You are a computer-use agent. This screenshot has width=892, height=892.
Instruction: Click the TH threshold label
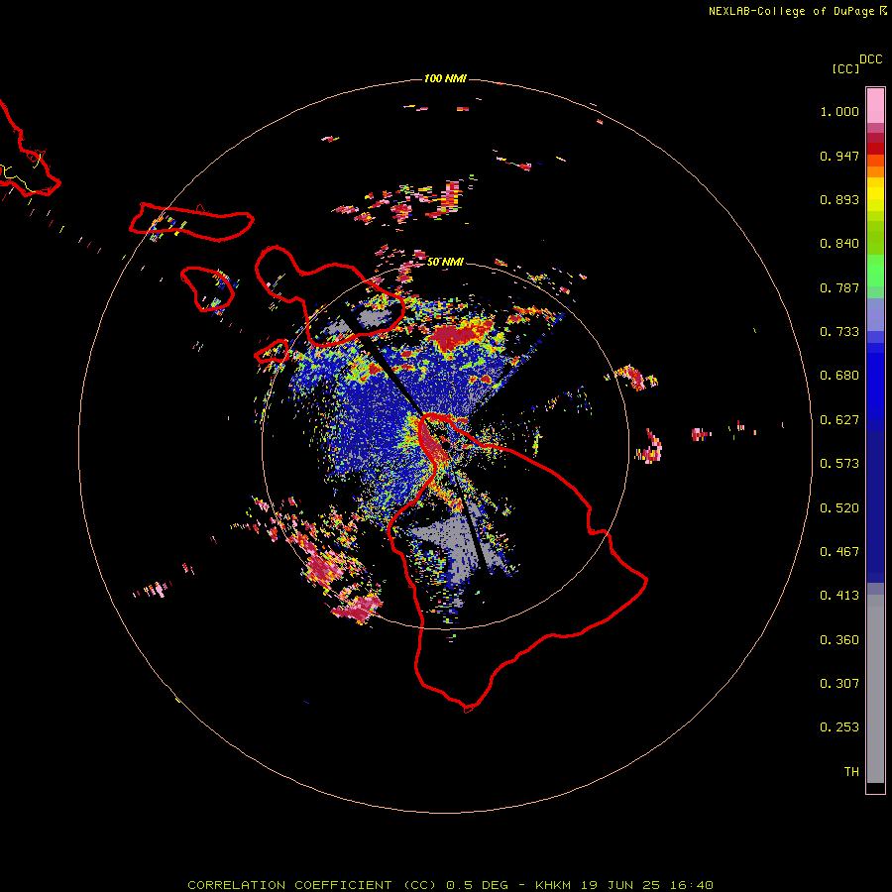[x=851, y=772]
